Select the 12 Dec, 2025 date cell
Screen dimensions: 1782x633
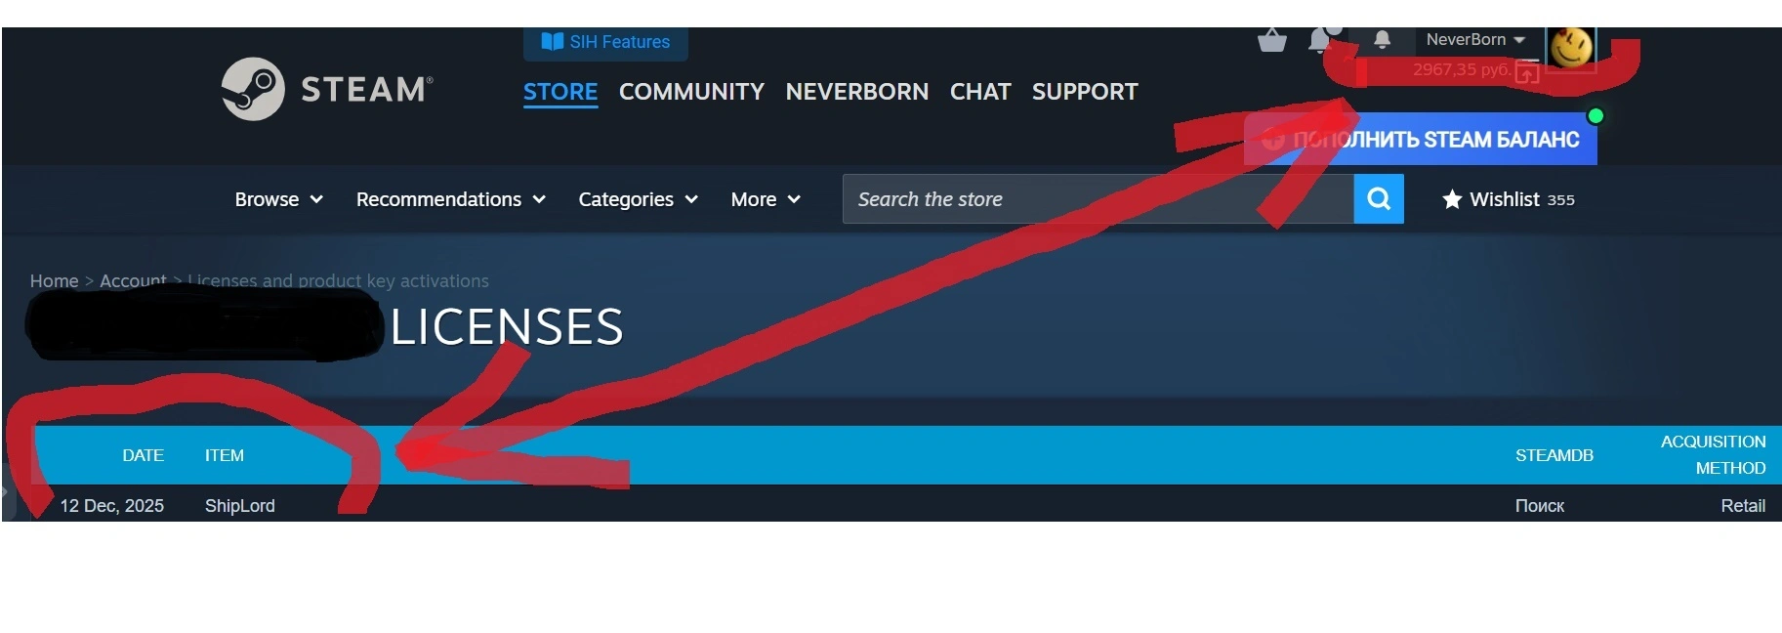112,506
